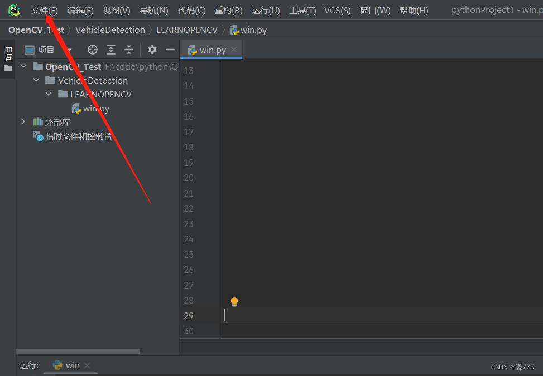Open the 工具(T) menu
Viewport: 543px width, 376px height.
click(302, 11)
